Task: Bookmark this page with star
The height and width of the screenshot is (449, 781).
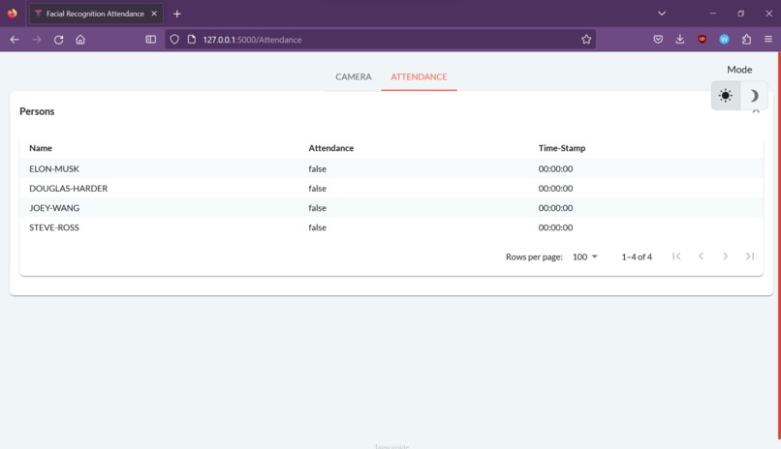Action: click(585, 40)
